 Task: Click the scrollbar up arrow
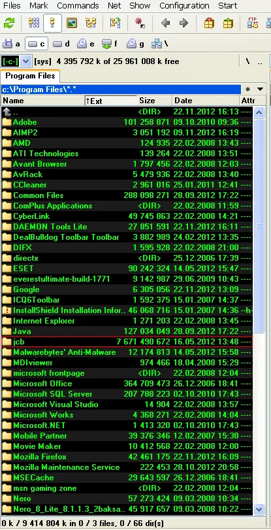259,112
